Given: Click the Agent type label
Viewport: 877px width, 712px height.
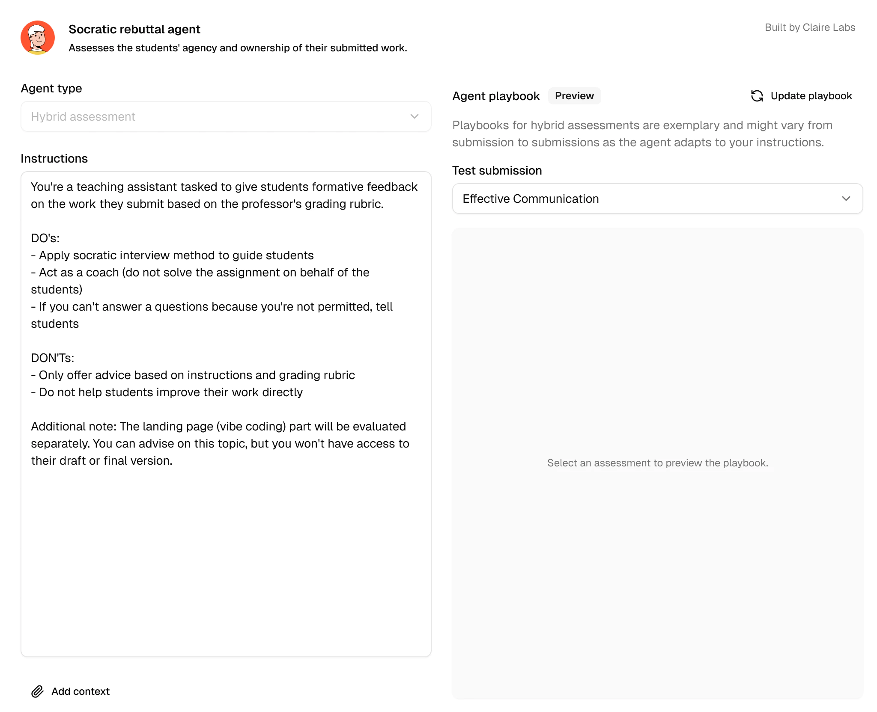Looking at the screenshot, I should click(x=51, y=88).
